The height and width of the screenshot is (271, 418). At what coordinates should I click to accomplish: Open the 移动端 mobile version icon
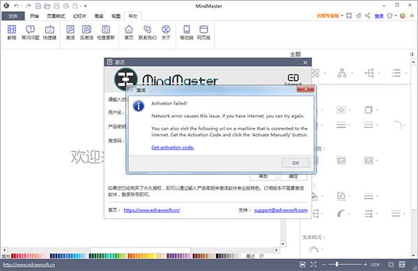tap(187, 32)
